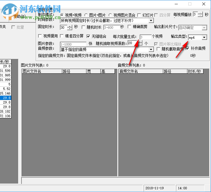
Task: Click the 指定的音频文件 unspecified text
Action: click(x=118, y=56)
